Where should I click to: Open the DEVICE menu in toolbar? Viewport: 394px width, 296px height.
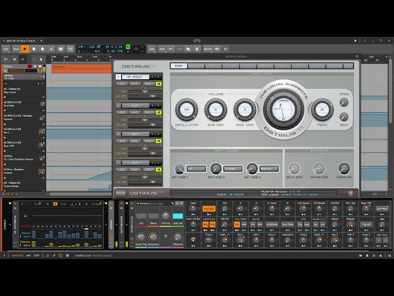(207, 49)
